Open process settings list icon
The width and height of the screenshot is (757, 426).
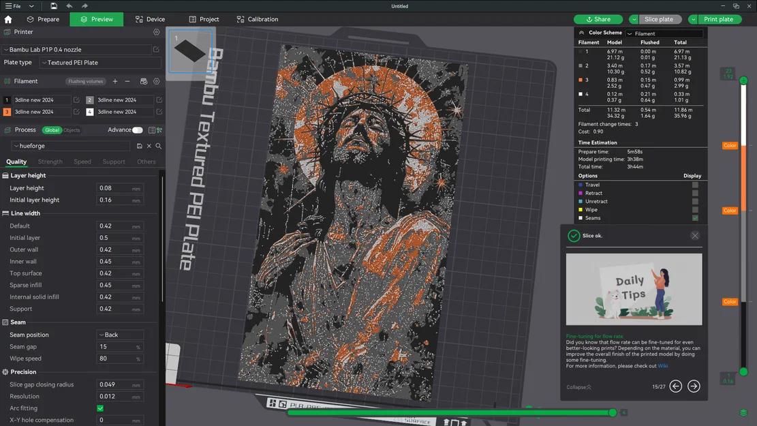(151, 130)
